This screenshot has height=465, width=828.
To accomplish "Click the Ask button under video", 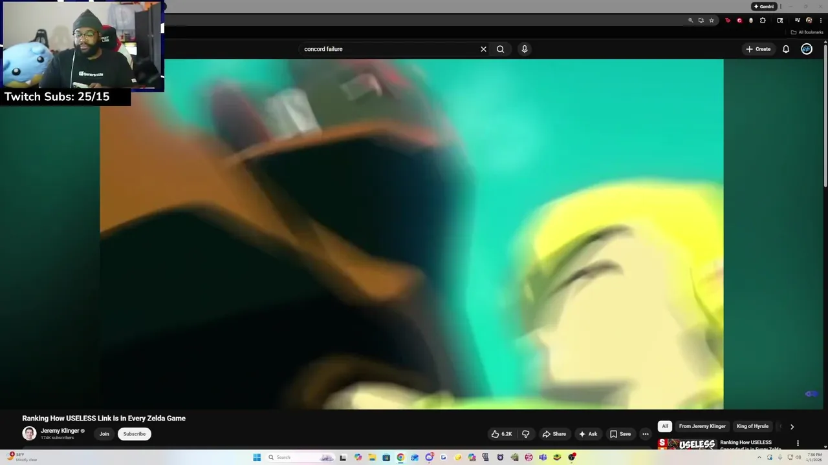I will tap(588, 434).
